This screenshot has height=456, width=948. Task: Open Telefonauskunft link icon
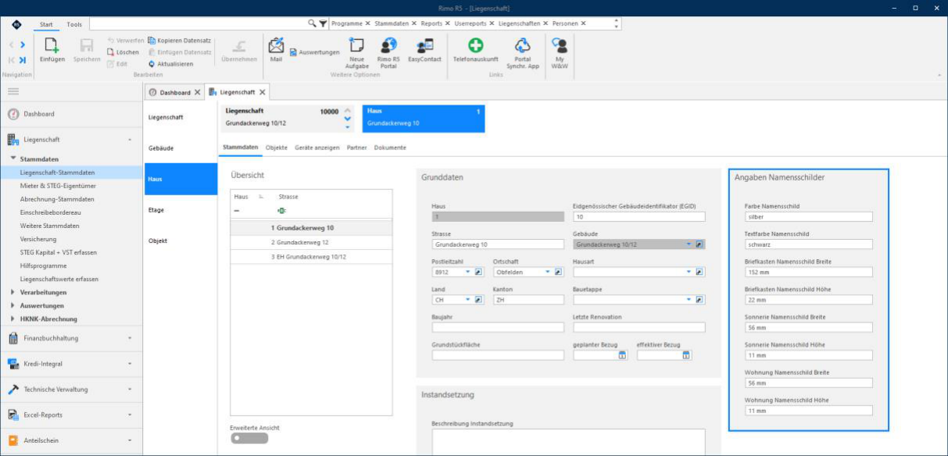[475, 45]
